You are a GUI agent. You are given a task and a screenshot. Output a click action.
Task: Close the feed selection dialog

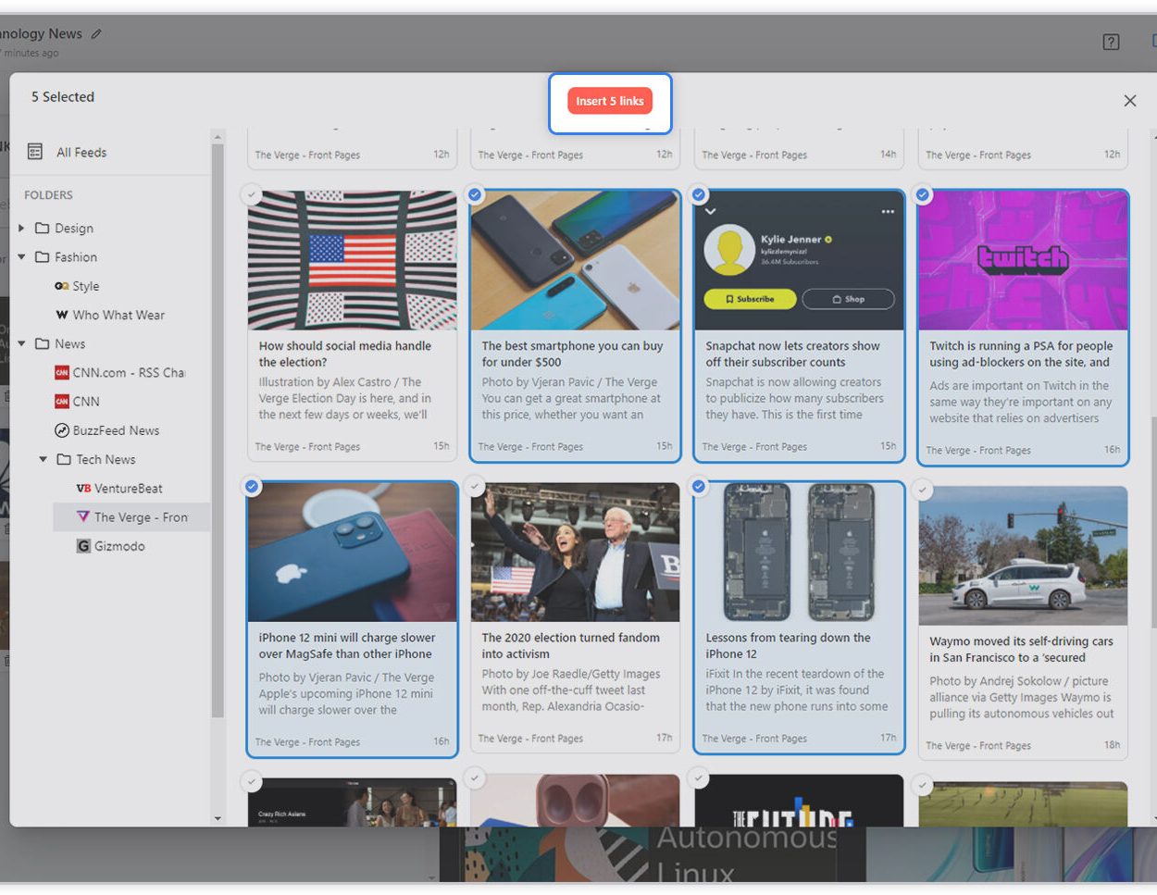[1129, 101]
